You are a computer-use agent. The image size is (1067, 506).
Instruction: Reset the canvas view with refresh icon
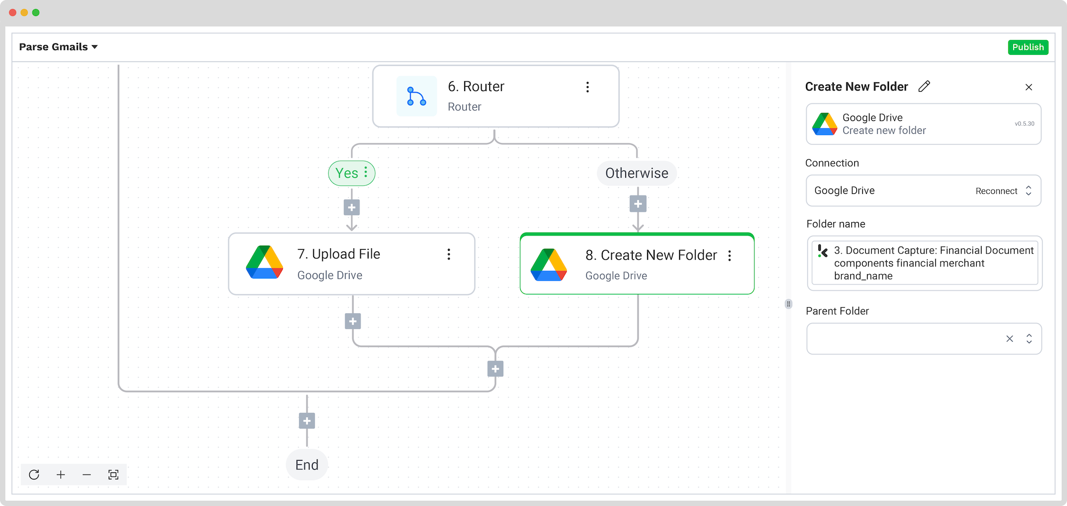(34, 475)
